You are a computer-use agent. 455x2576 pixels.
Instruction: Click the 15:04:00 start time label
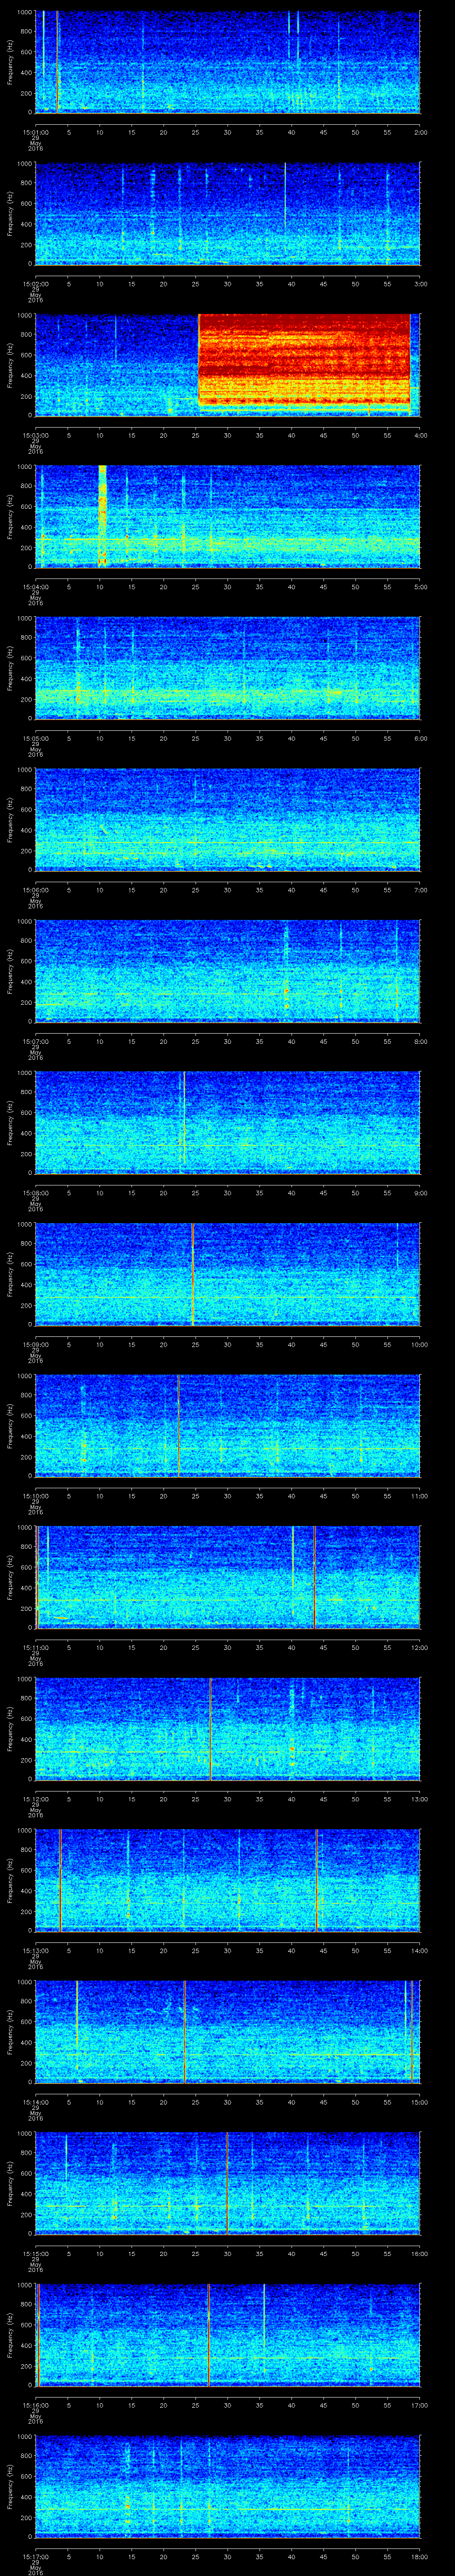[35, 587]
